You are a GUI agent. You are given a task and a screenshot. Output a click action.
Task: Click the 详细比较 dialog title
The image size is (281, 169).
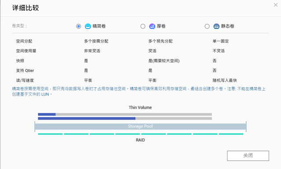click(25, 8)
